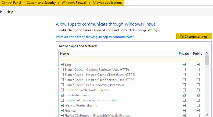Image resolution: width=213 pixels, height=117 pixels.
Task: Enable Distributed Transaction Co-ordinator checkbox
Action: click(62, 100)
